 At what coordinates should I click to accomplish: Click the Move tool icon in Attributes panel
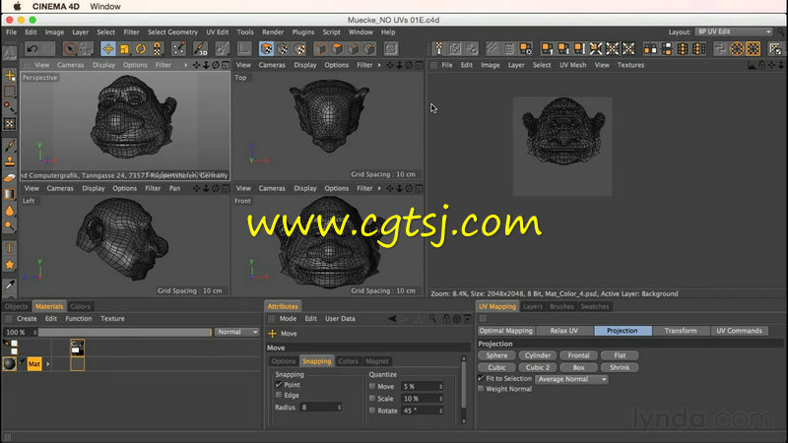273,334
